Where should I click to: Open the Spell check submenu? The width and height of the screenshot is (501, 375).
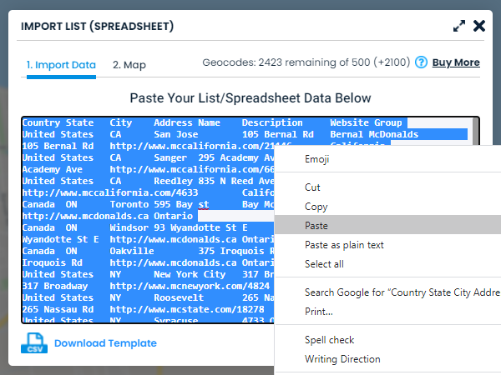pos(329,340)
